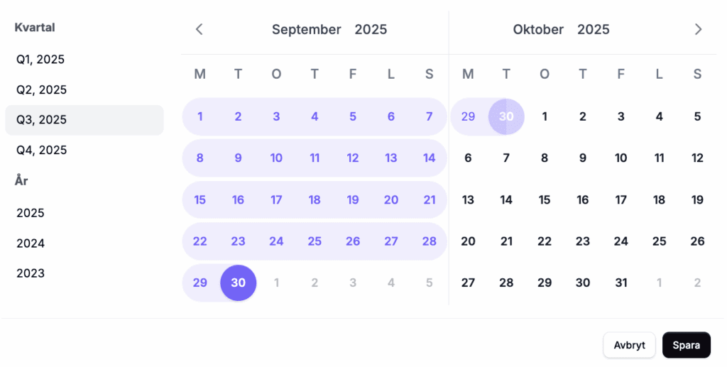Go to next month with right chevron
This screenshot has height=367, width=727.
pyautogui.click(x=699, y=30)
